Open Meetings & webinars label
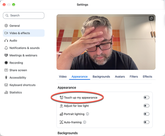Image resolution: width=165 pixels, height=136 pixels. [23, 55]
